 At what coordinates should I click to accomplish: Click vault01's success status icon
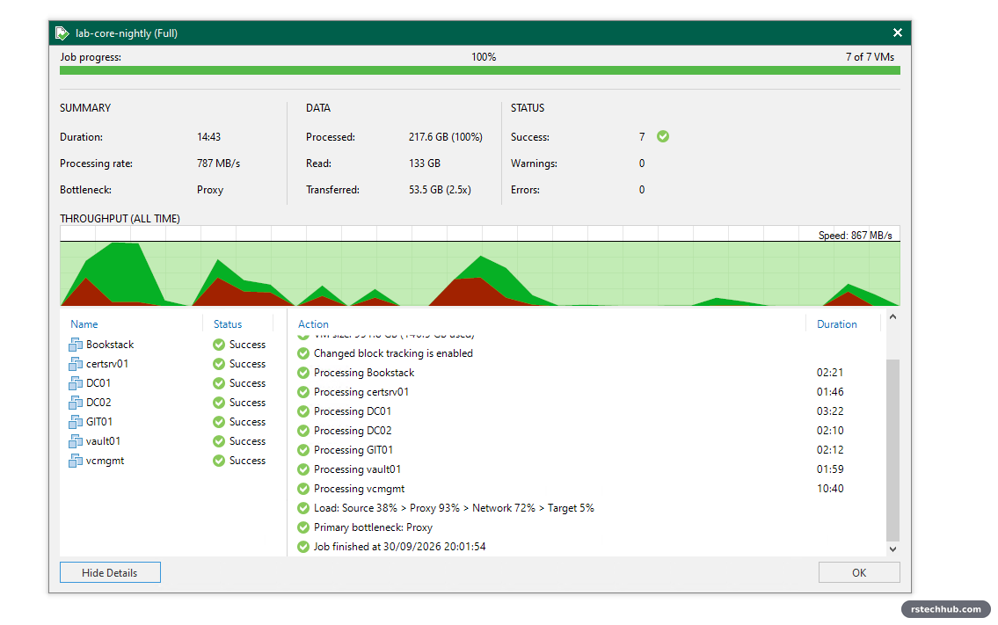219,441
